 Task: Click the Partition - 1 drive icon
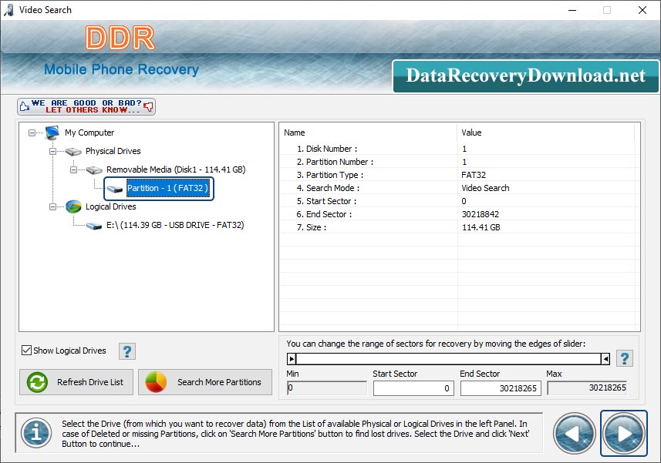[115, 189]
